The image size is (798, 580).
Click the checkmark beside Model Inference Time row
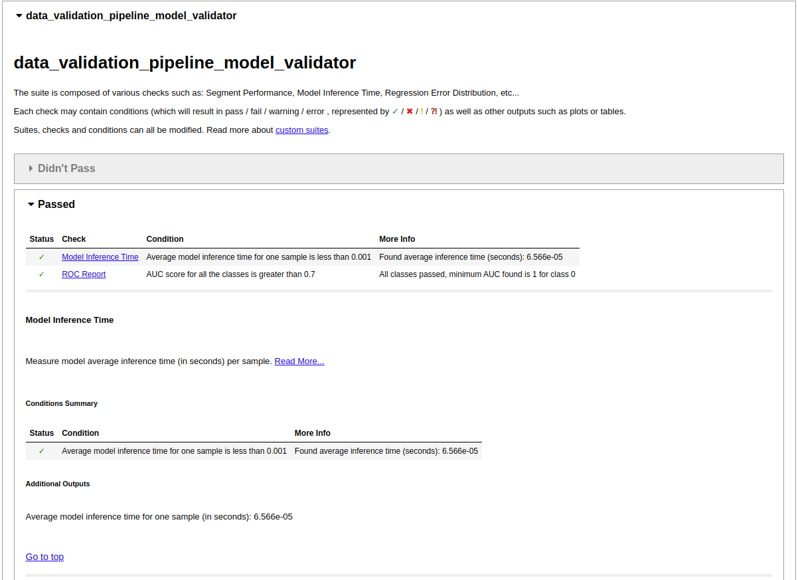pyautogui.click(x=39, y=256)
